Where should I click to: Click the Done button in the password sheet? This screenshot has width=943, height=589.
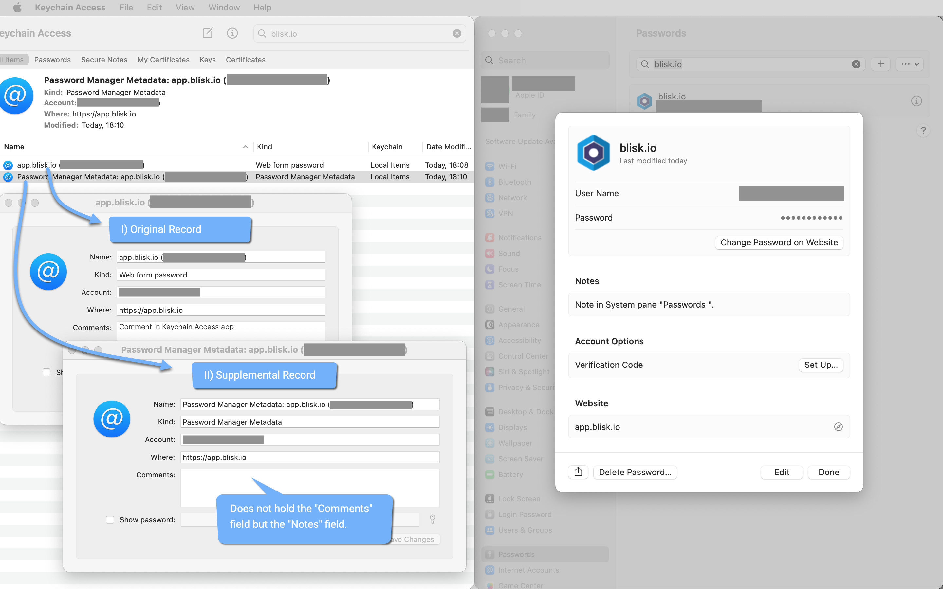pyautogui.click(x=828, y=472)
